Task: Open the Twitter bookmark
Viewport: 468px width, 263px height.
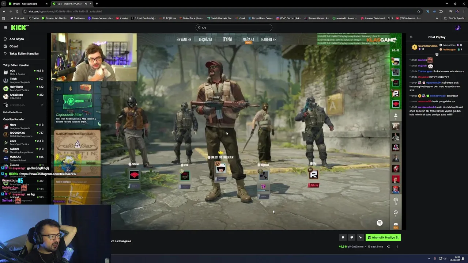Action: click(34, 18)
